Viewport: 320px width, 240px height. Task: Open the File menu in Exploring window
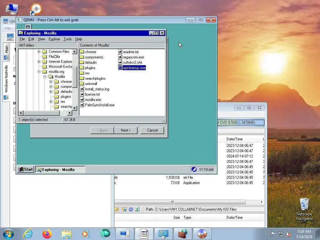click(22, 39)
